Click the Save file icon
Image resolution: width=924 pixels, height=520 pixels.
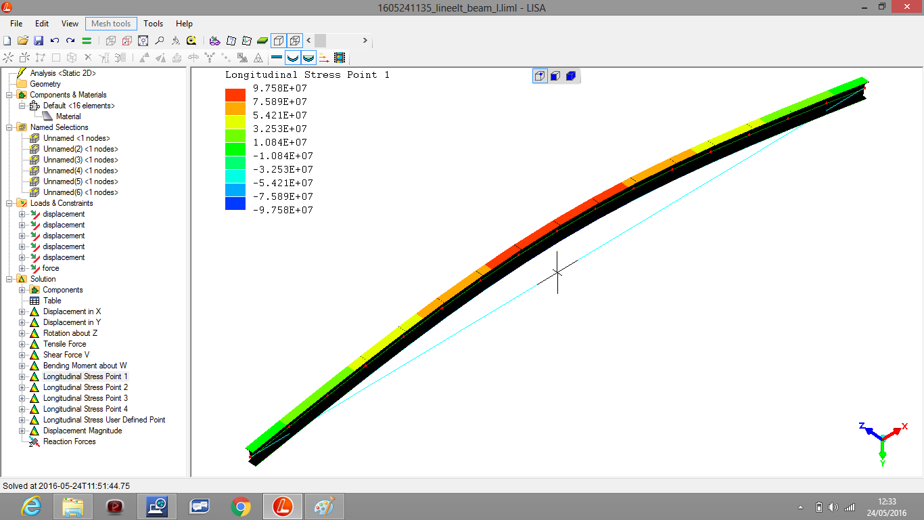pyautogui.click(x=39, y=41)
